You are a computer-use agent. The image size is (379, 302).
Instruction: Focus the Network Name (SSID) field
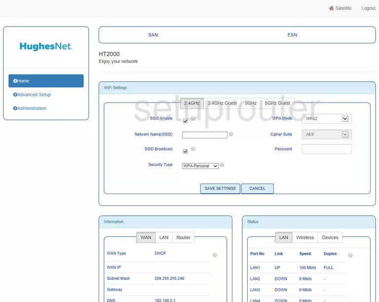pyautogui.click(x=205, y=135)
